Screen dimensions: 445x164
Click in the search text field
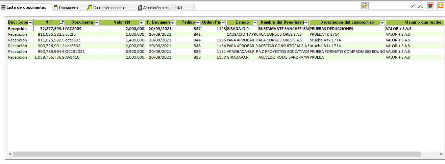389,6
